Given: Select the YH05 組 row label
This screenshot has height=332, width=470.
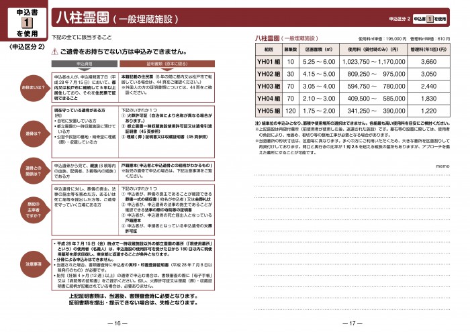Looking at the screenshot, I should pos(269,111).
